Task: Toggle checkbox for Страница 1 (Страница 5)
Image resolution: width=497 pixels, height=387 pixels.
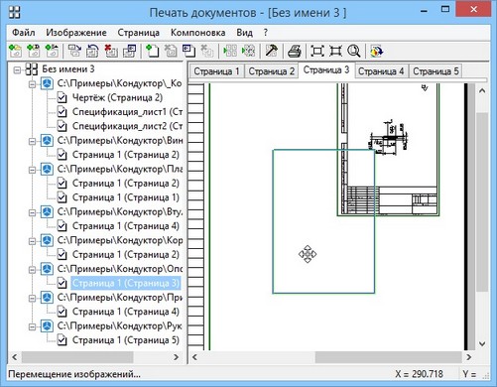Action: pyautogui.click(x=62, y=340)
